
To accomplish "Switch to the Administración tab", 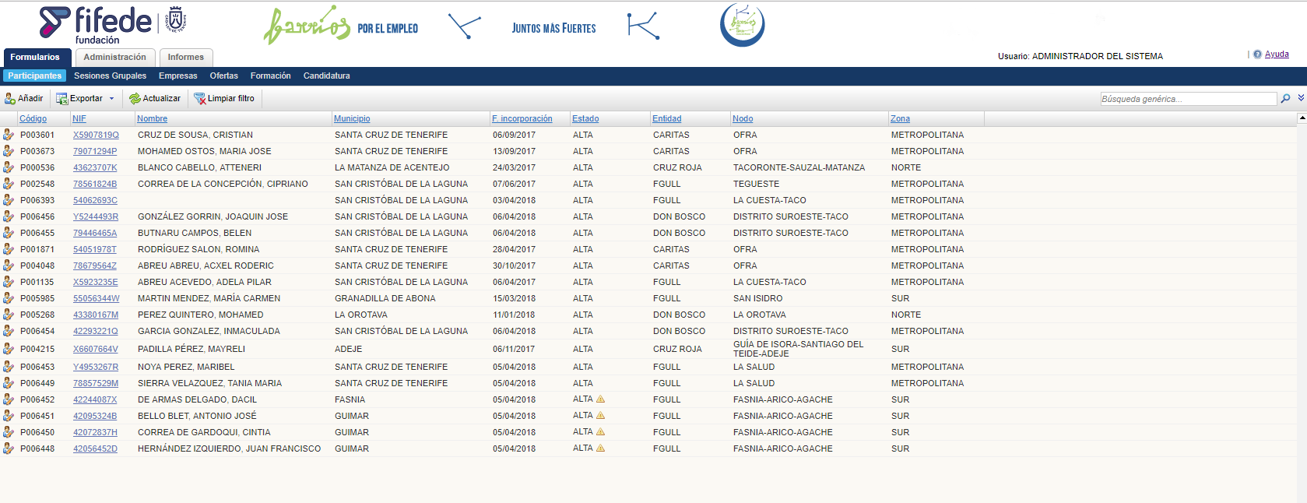I will tap(114, 58).
